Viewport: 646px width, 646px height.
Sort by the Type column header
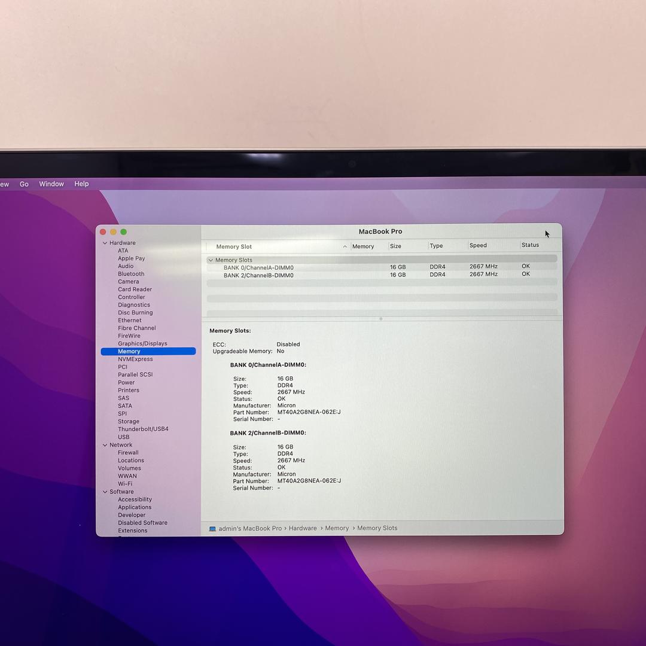point(436,246)
